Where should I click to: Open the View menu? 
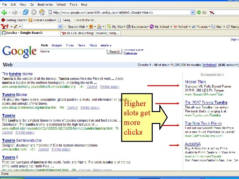(x=23, y=5)
